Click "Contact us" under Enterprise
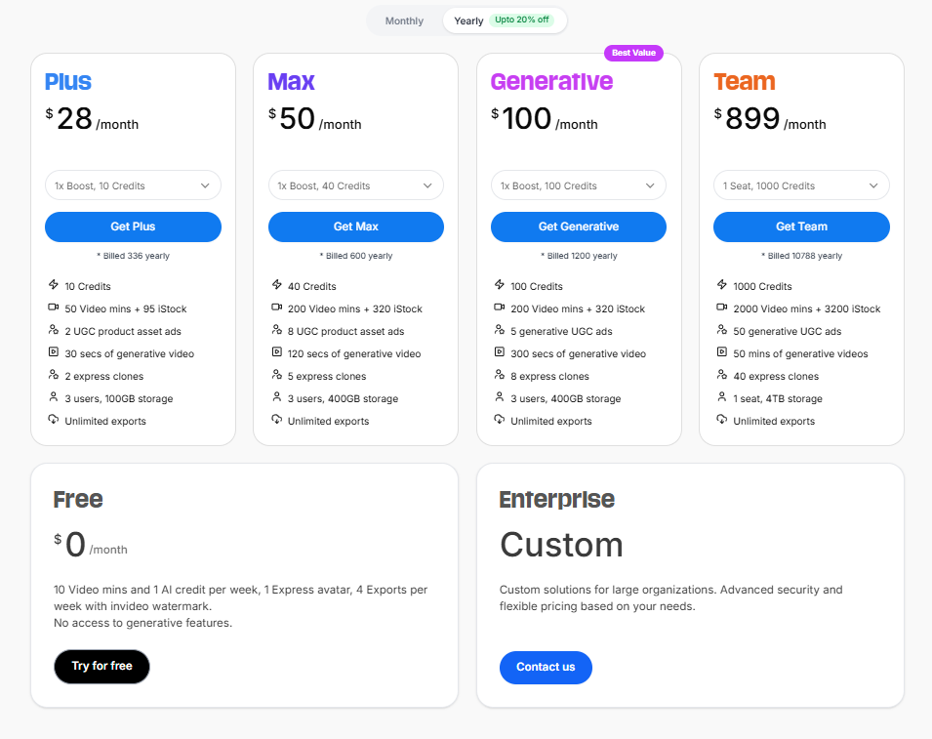This screenshot has height=739, width=932. pyautogui.click(x=546, y=668)
